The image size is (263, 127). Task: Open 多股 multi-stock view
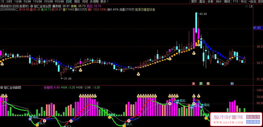pos(210,2)
